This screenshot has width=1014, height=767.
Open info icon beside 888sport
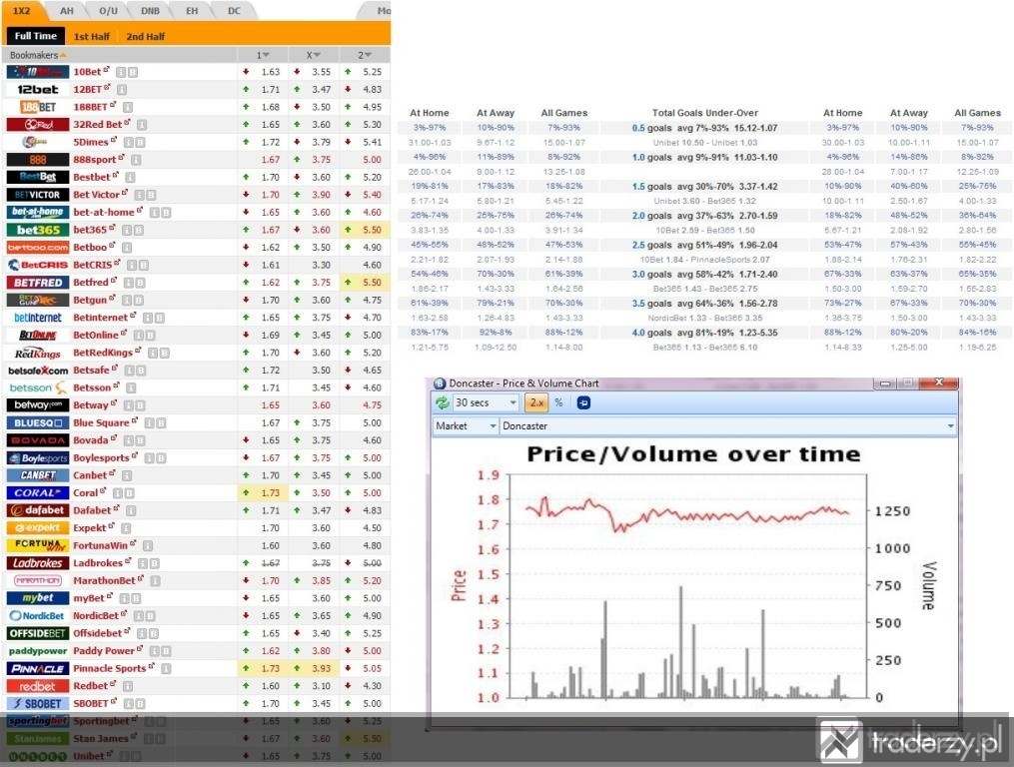[x=136, y=160]
